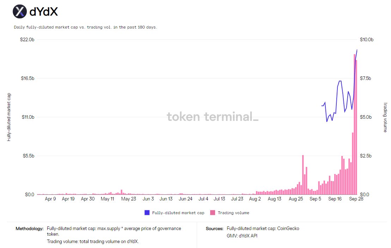
Task: Select the Apr 9 x-axis label
Action: (50, 199)
